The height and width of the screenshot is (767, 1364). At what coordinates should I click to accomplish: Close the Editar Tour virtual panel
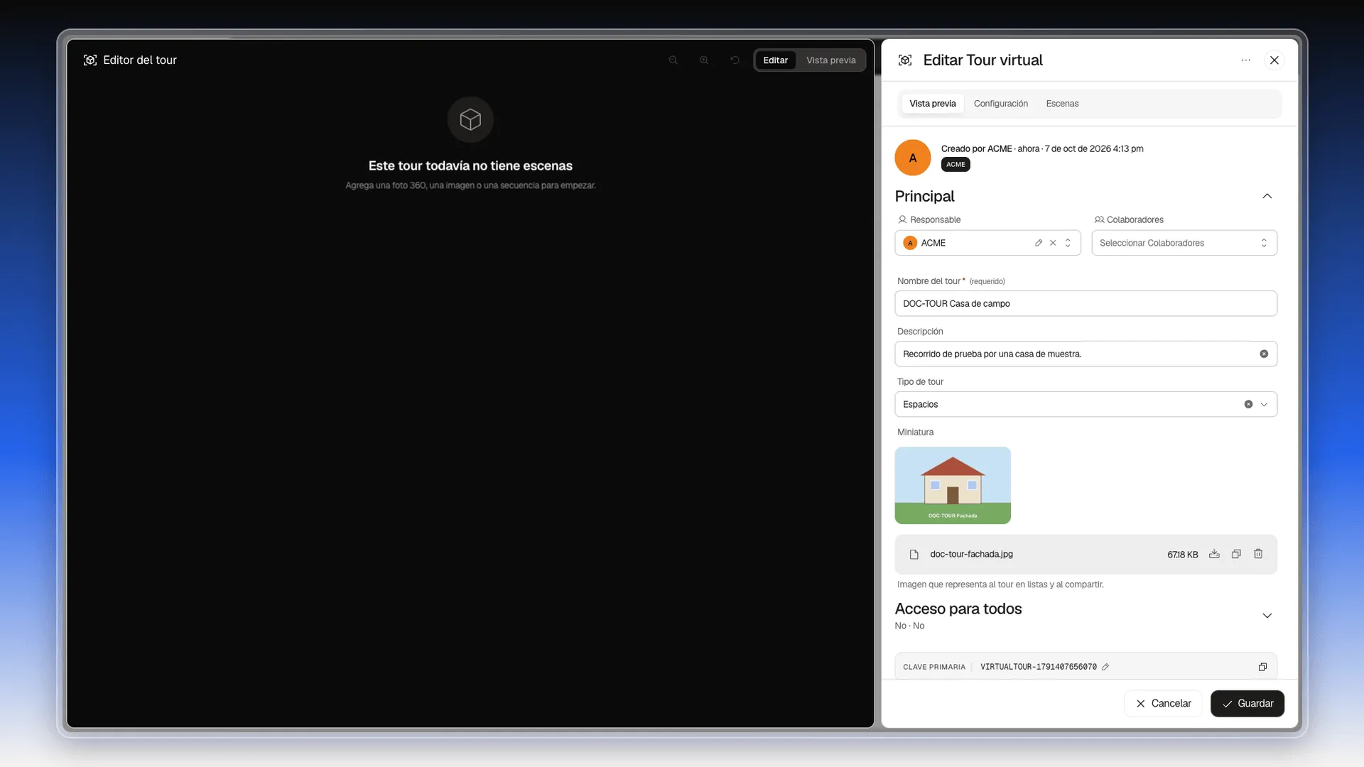(x=1274, y=60)
